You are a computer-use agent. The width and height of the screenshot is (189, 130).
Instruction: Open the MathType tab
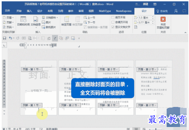pyautogui.click(x=105, y=11)
